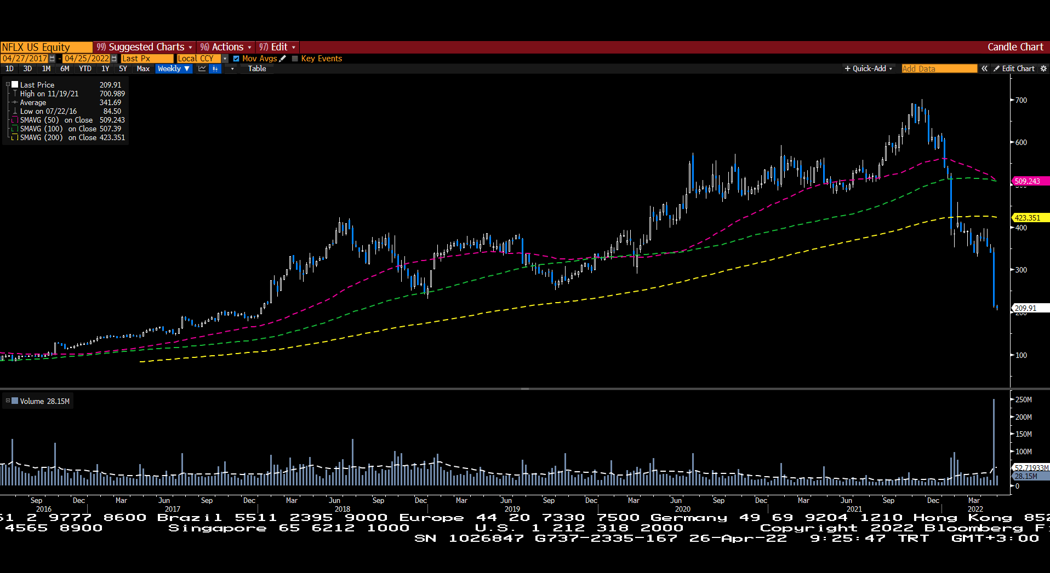Click the Volume legend color swatch
The image size is (1050, 573).
click(x=15, y=401)
